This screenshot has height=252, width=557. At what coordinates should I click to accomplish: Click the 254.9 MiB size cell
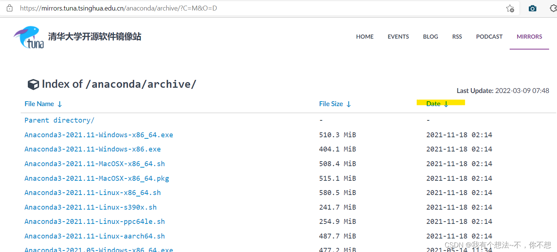pos(338,222)
